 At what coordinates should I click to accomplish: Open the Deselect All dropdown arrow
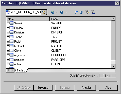[66, 12]
